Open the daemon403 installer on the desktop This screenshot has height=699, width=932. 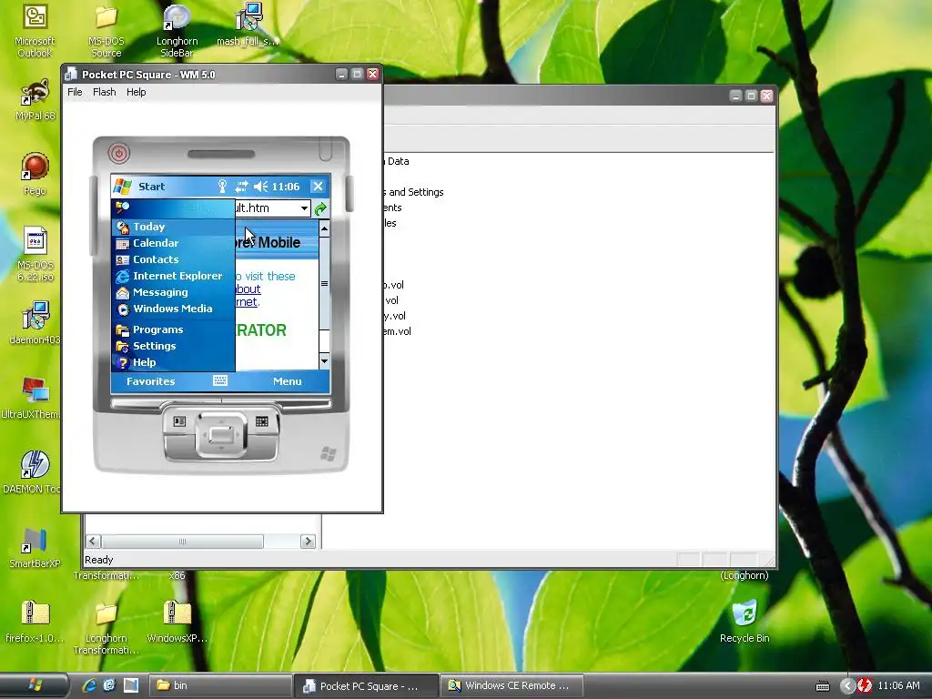point(35,323)
